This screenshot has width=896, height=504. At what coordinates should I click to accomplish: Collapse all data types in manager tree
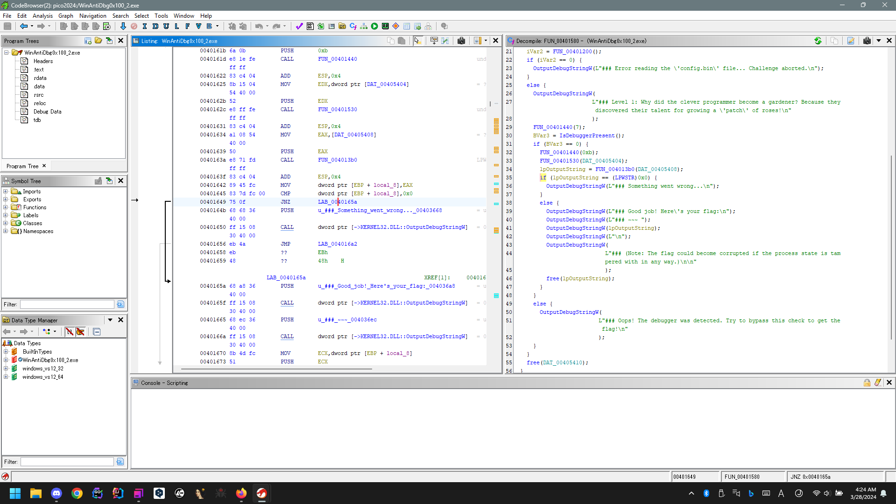pyautogui.click(x=97, y=332)
